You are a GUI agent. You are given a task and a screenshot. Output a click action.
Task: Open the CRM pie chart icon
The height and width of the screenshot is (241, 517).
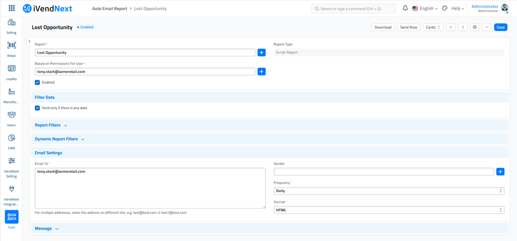tap(11, 138)
